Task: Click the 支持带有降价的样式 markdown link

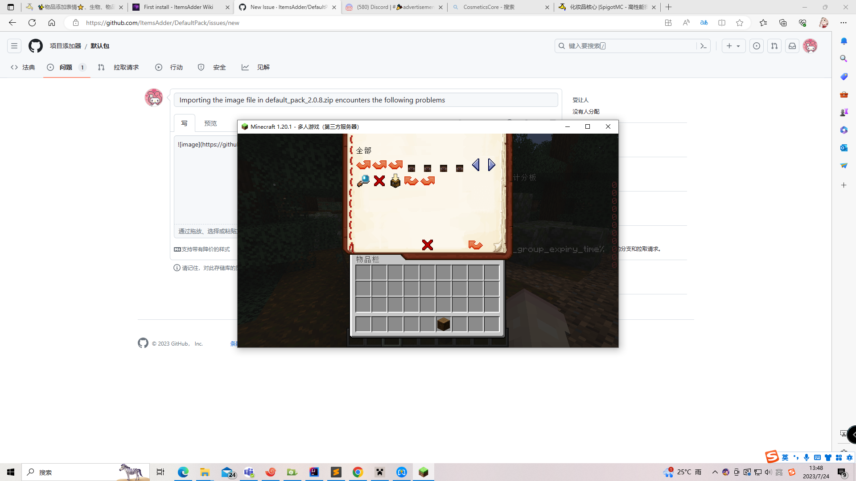Action: tap(206, 249)
